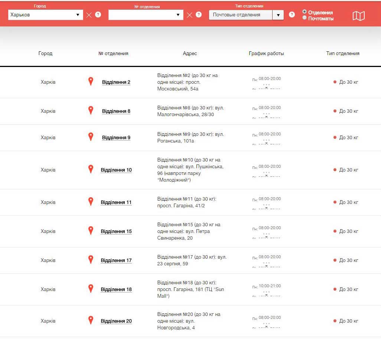Expand the № отделения dropdown

click(x=146, y=15)
